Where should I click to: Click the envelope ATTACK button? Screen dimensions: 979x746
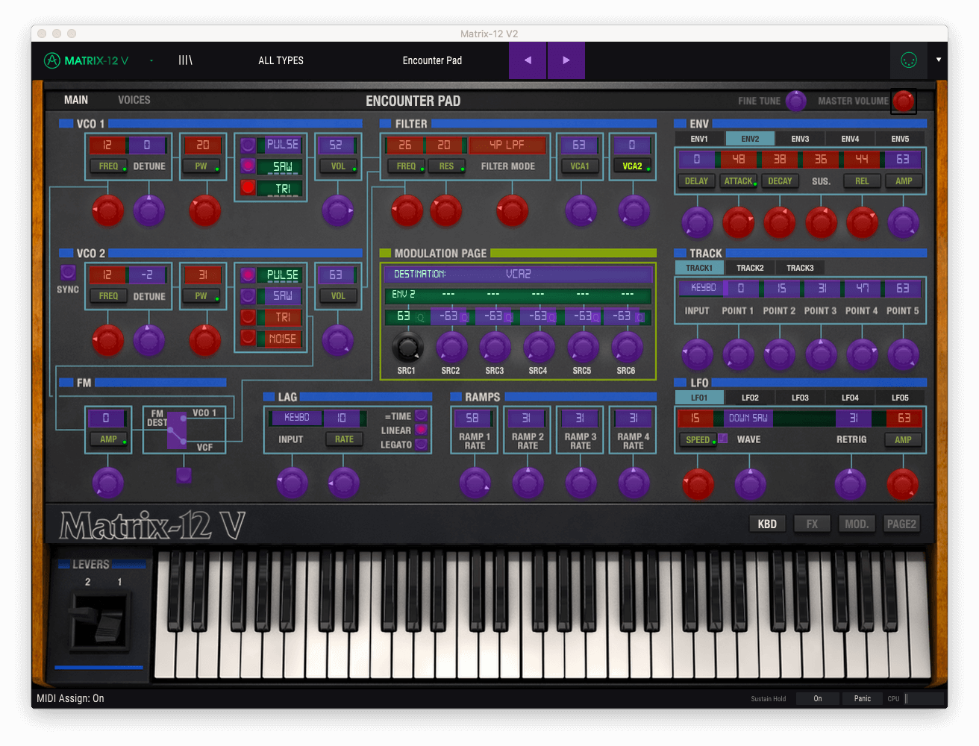pyautogui.click(x=738, y=181)
